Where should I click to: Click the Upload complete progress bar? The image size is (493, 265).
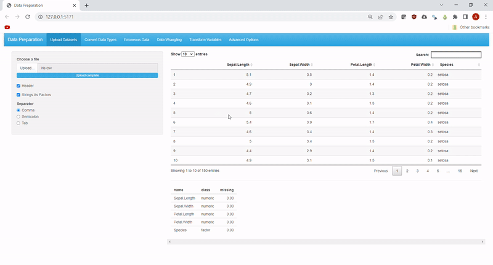coord(87,75)
